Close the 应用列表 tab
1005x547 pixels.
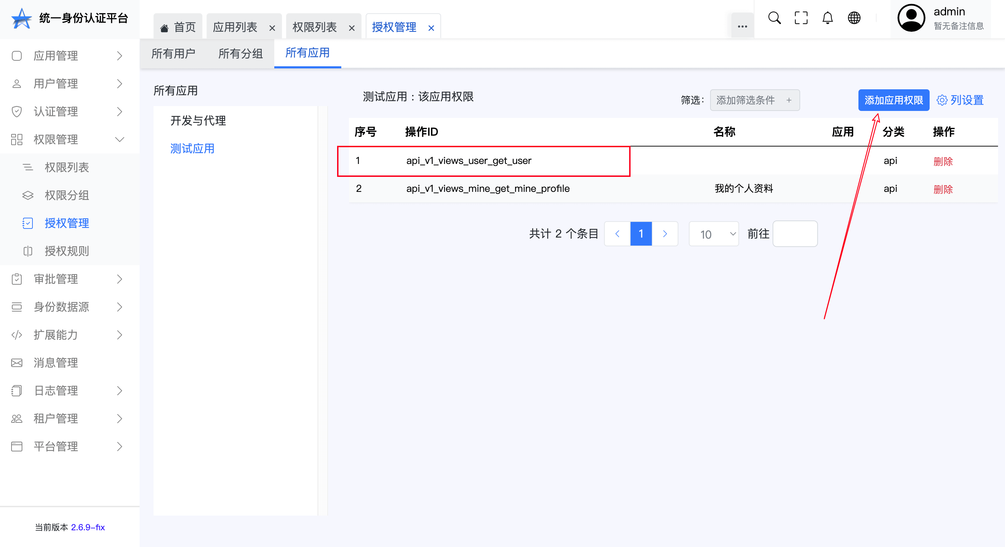pyautogui.click(x=272, y=28)
